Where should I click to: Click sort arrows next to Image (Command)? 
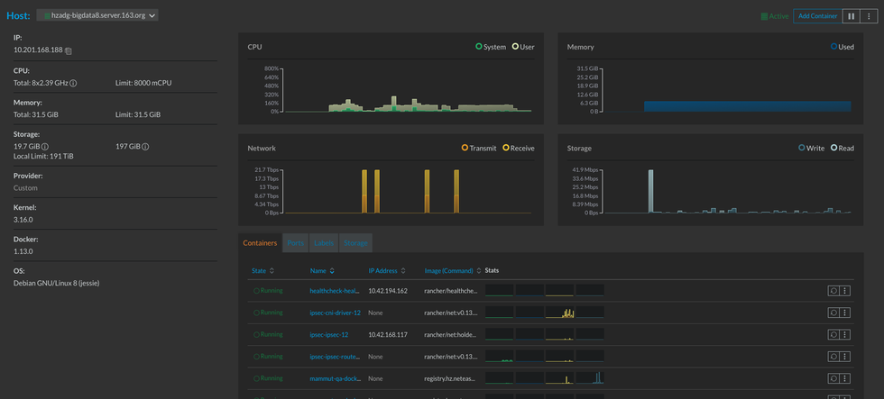[479, 271]
